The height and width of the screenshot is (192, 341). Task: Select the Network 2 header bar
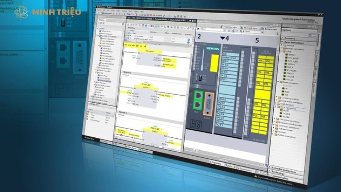click(x=128, y=73)
